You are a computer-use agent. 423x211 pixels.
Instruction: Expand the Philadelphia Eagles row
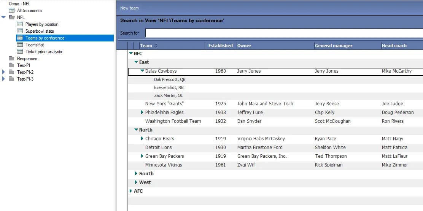(142, 112)
